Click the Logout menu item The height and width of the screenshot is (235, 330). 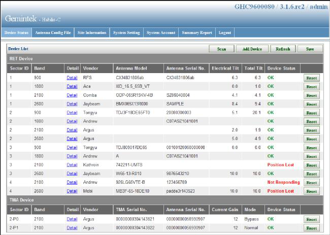point(225,32)
